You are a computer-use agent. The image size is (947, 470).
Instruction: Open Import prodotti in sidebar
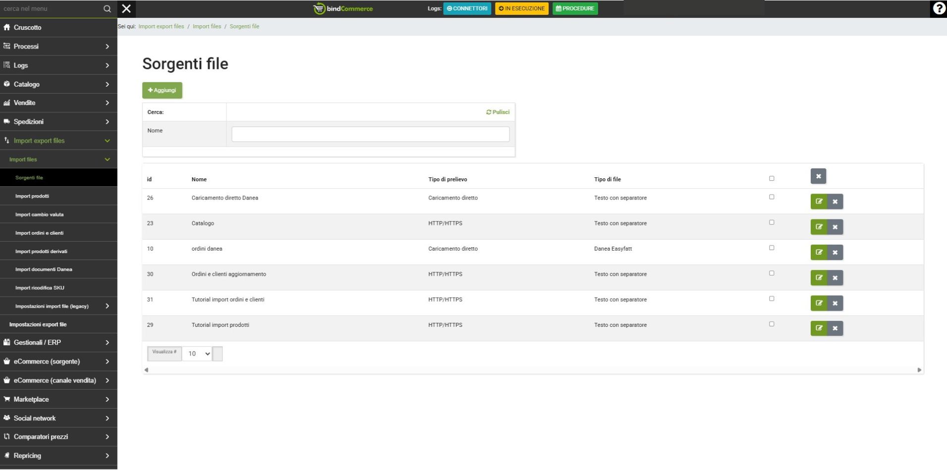pos(32,196)
